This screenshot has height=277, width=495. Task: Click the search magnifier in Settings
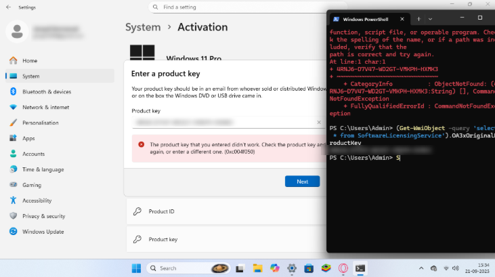pos(155,7)
